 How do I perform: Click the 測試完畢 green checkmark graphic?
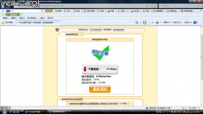point(100,53)
